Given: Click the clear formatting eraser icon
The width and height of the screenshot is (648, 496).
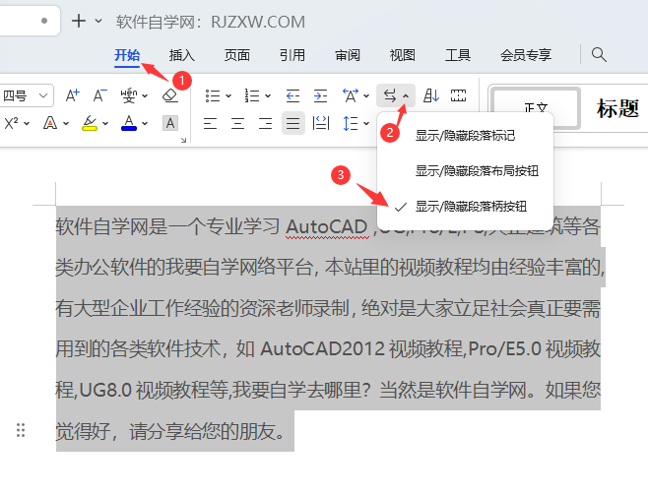Looking at the screenshot, I should 169,95.
